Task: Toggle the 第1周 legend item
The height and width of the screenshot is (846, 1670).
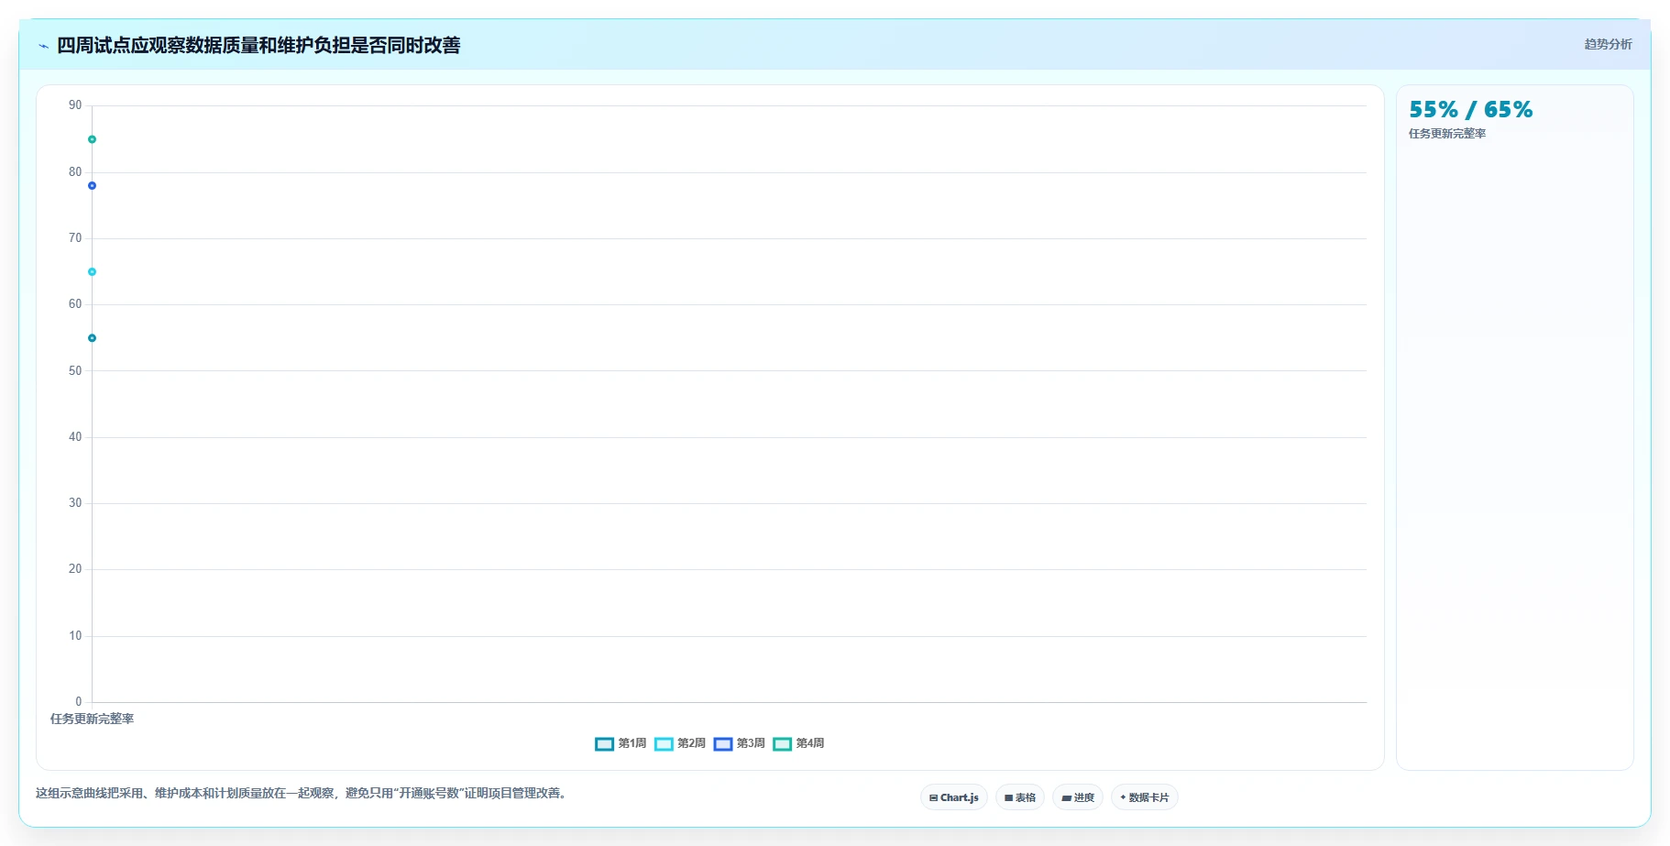Action: point(621,743)
